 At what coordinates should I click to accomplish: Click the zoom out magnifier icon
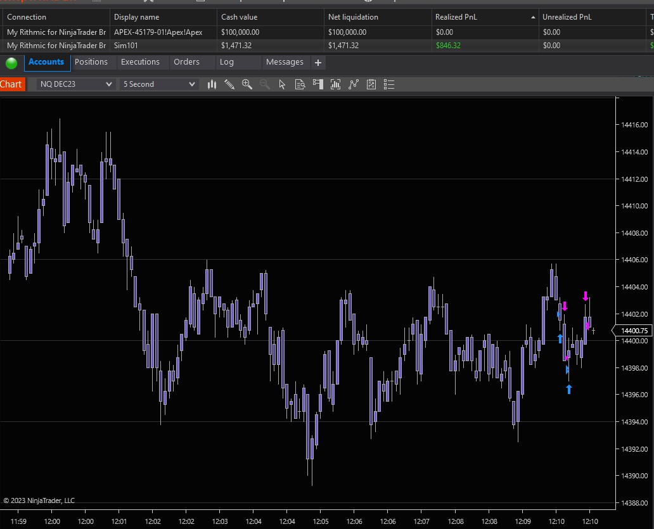coord(265,84)
